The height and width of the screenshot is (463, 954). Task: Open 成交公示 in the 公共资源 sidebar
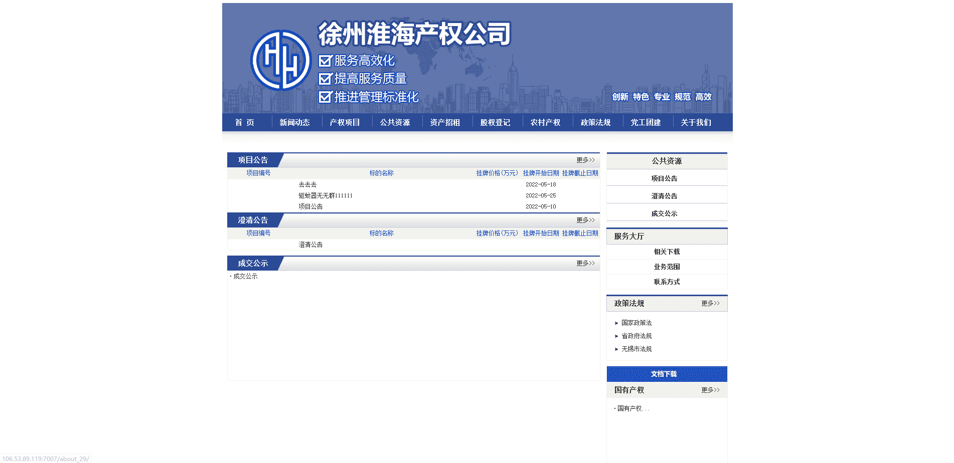[x=664, y=213]
